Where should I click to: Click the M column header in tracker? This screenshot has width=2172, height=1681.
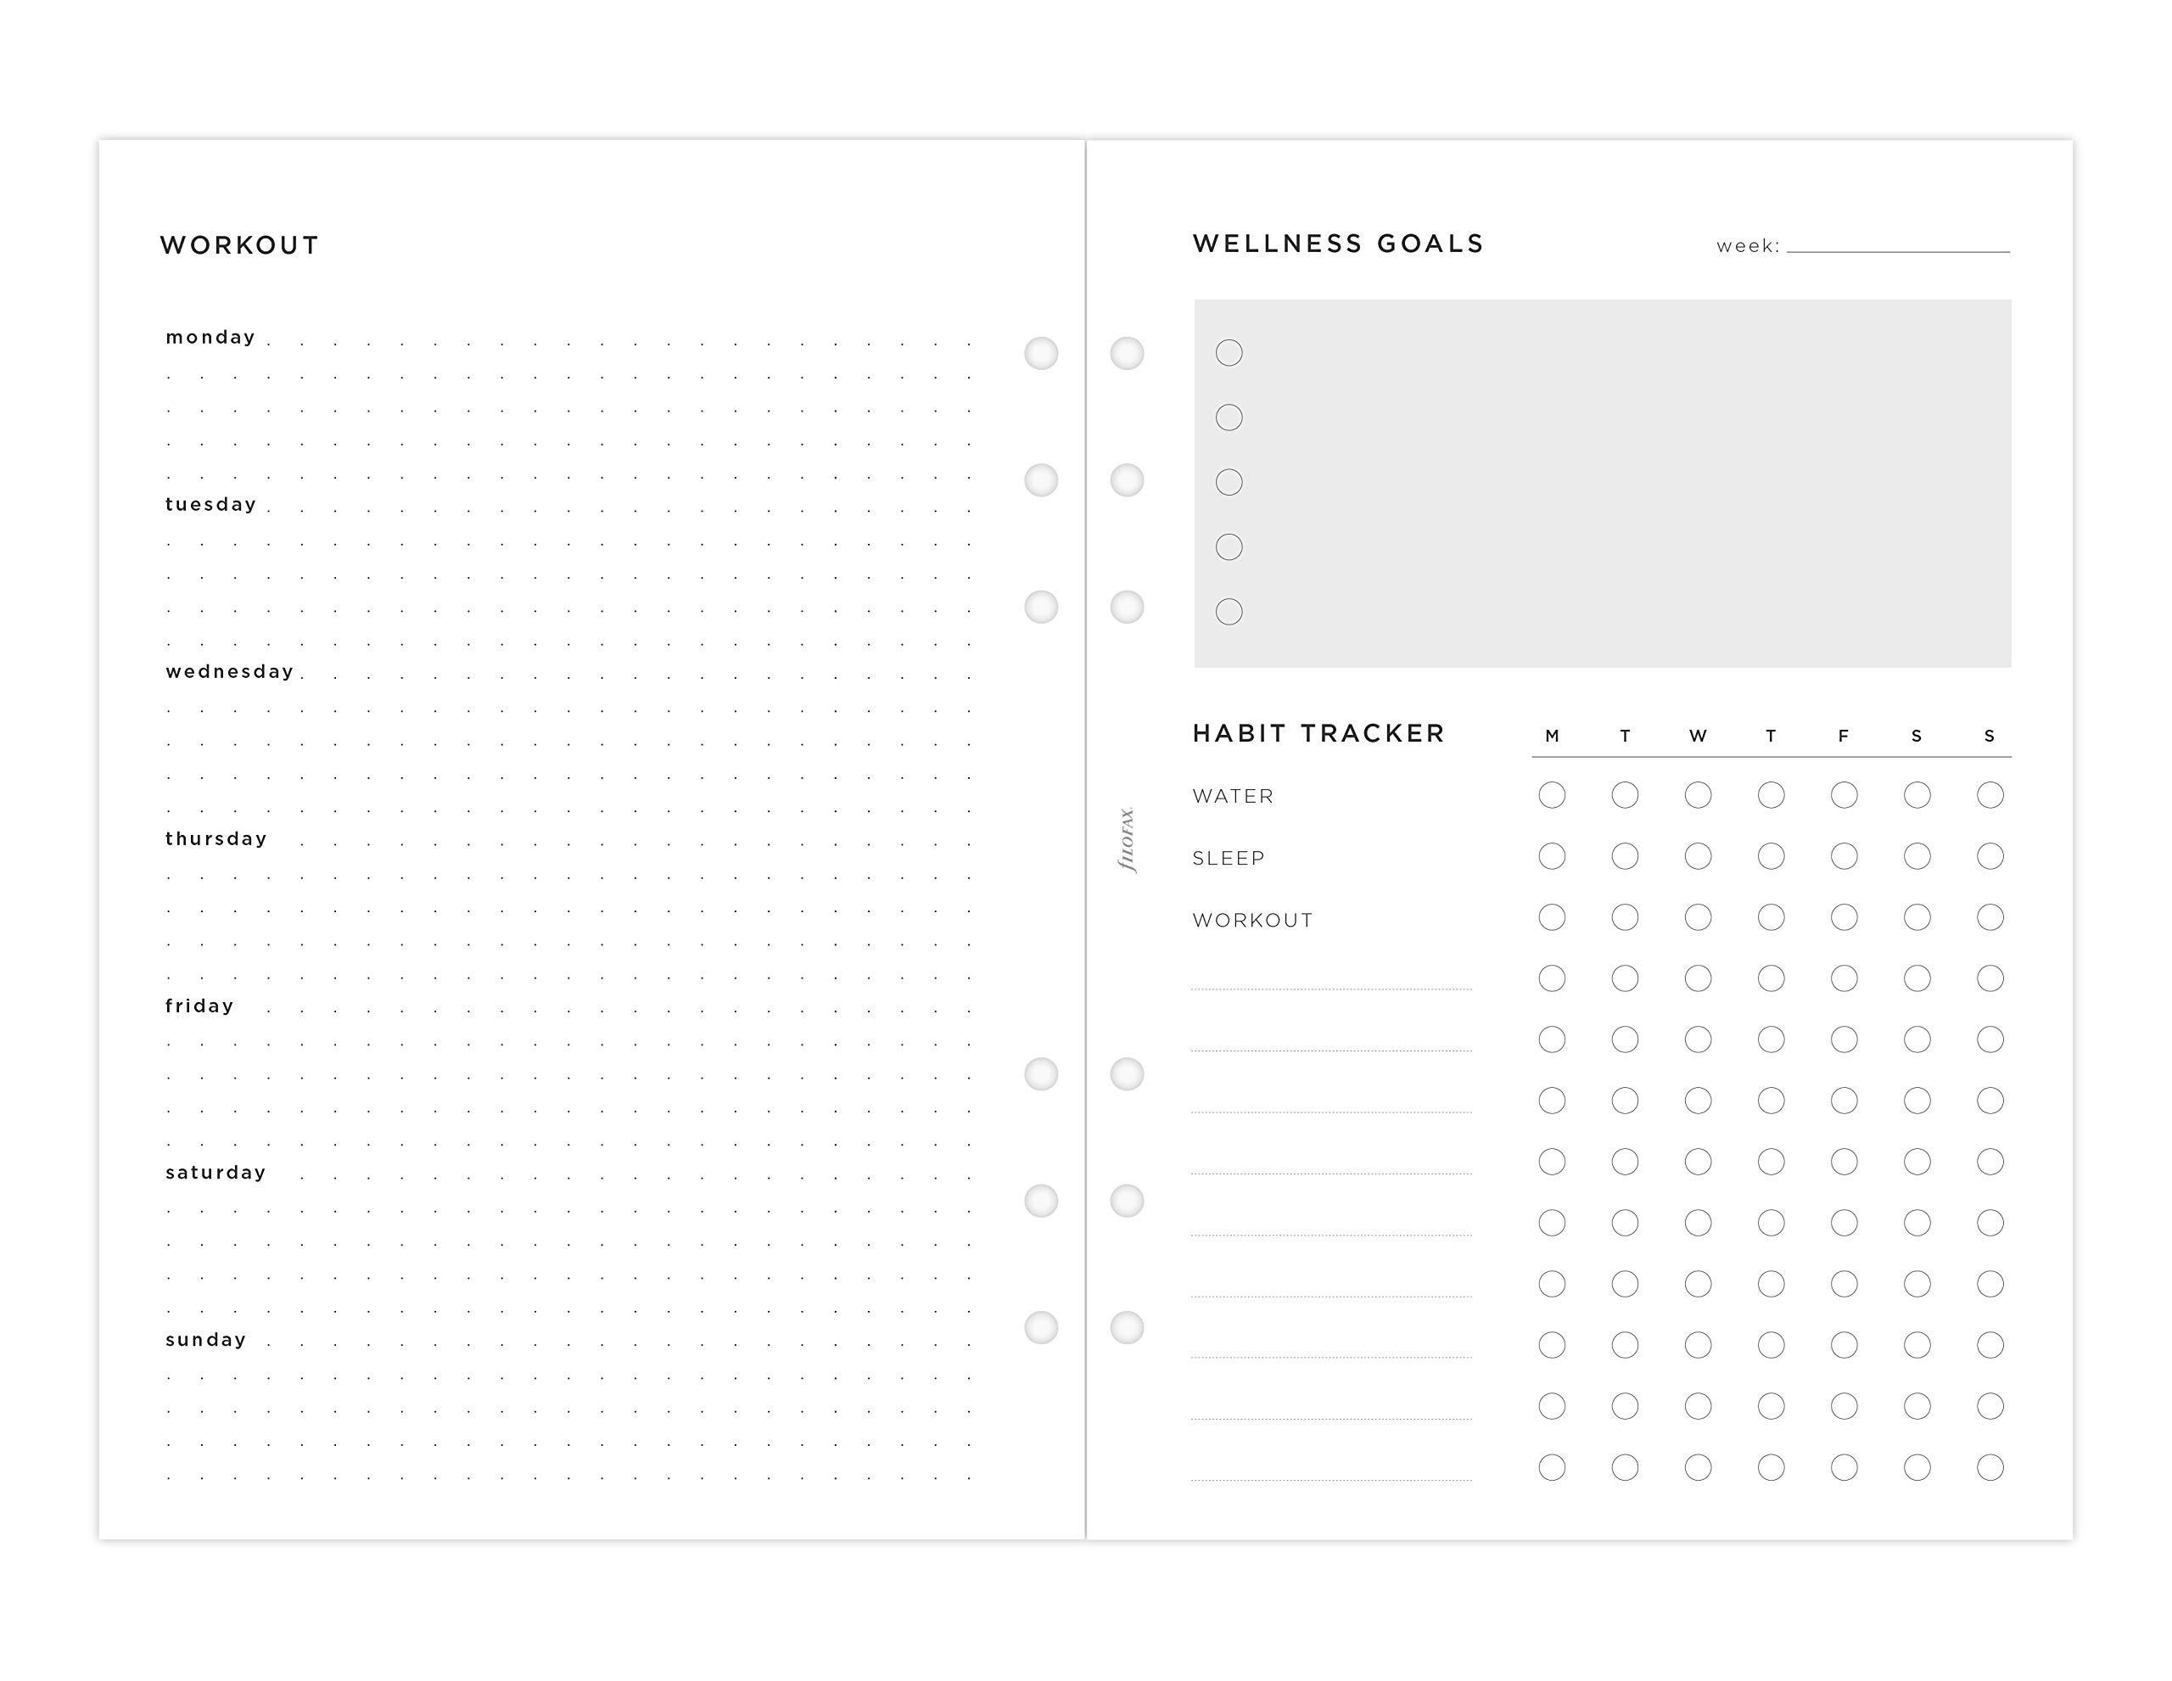tap(1552, 736)
